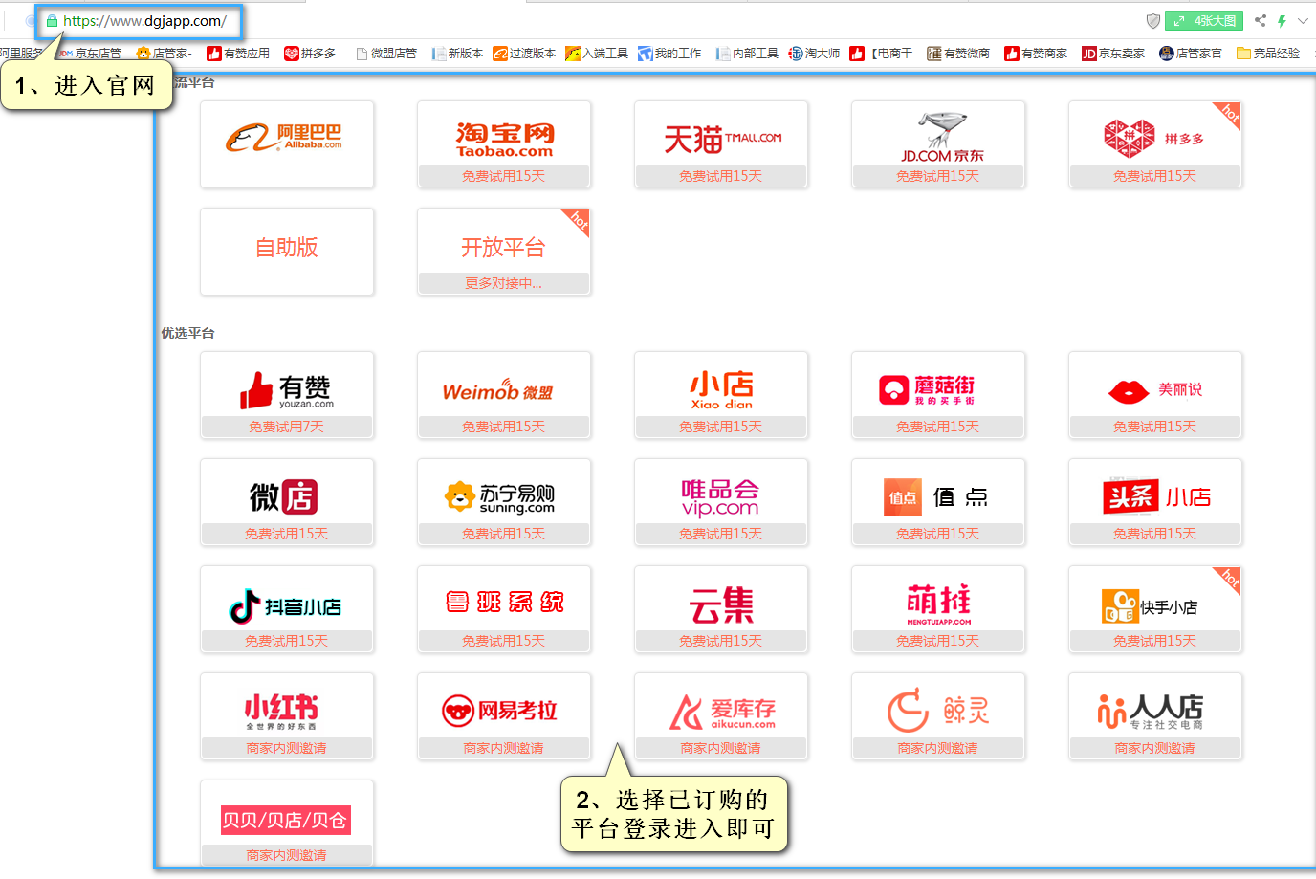Click 更多对接中... under 开放平台
Screen dimensions: 1316x879
pyautogui.click(x=504, y=283)
